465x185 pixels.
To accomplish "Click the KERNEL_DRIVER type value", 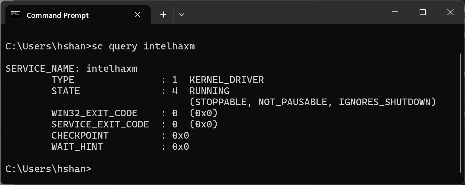I will pos(226,80).
